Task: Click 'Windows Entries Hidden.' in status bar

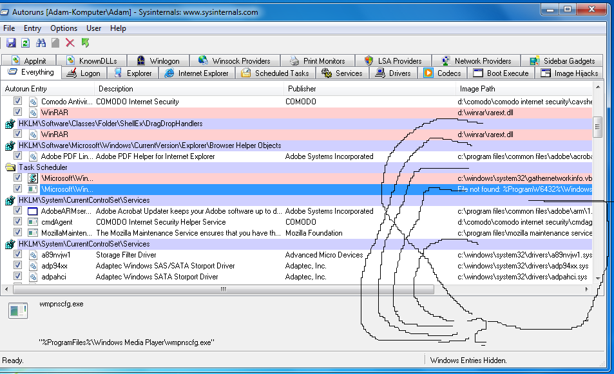Action: coord(468,360)
